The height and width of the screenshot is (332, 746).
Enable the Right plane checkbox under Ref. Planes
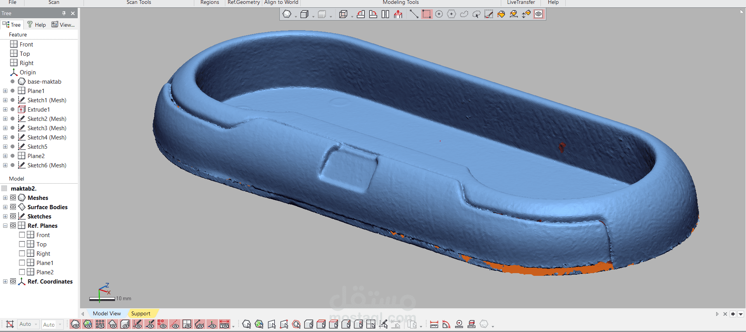click(22, 253)
